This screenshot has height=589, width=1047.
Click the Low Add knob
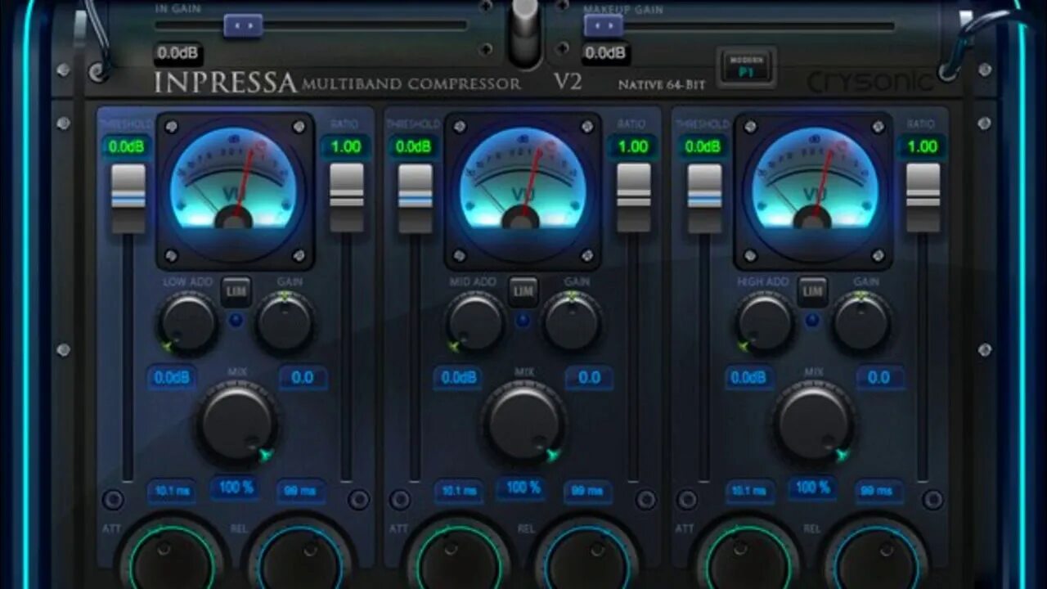click(x=187, y=322)
